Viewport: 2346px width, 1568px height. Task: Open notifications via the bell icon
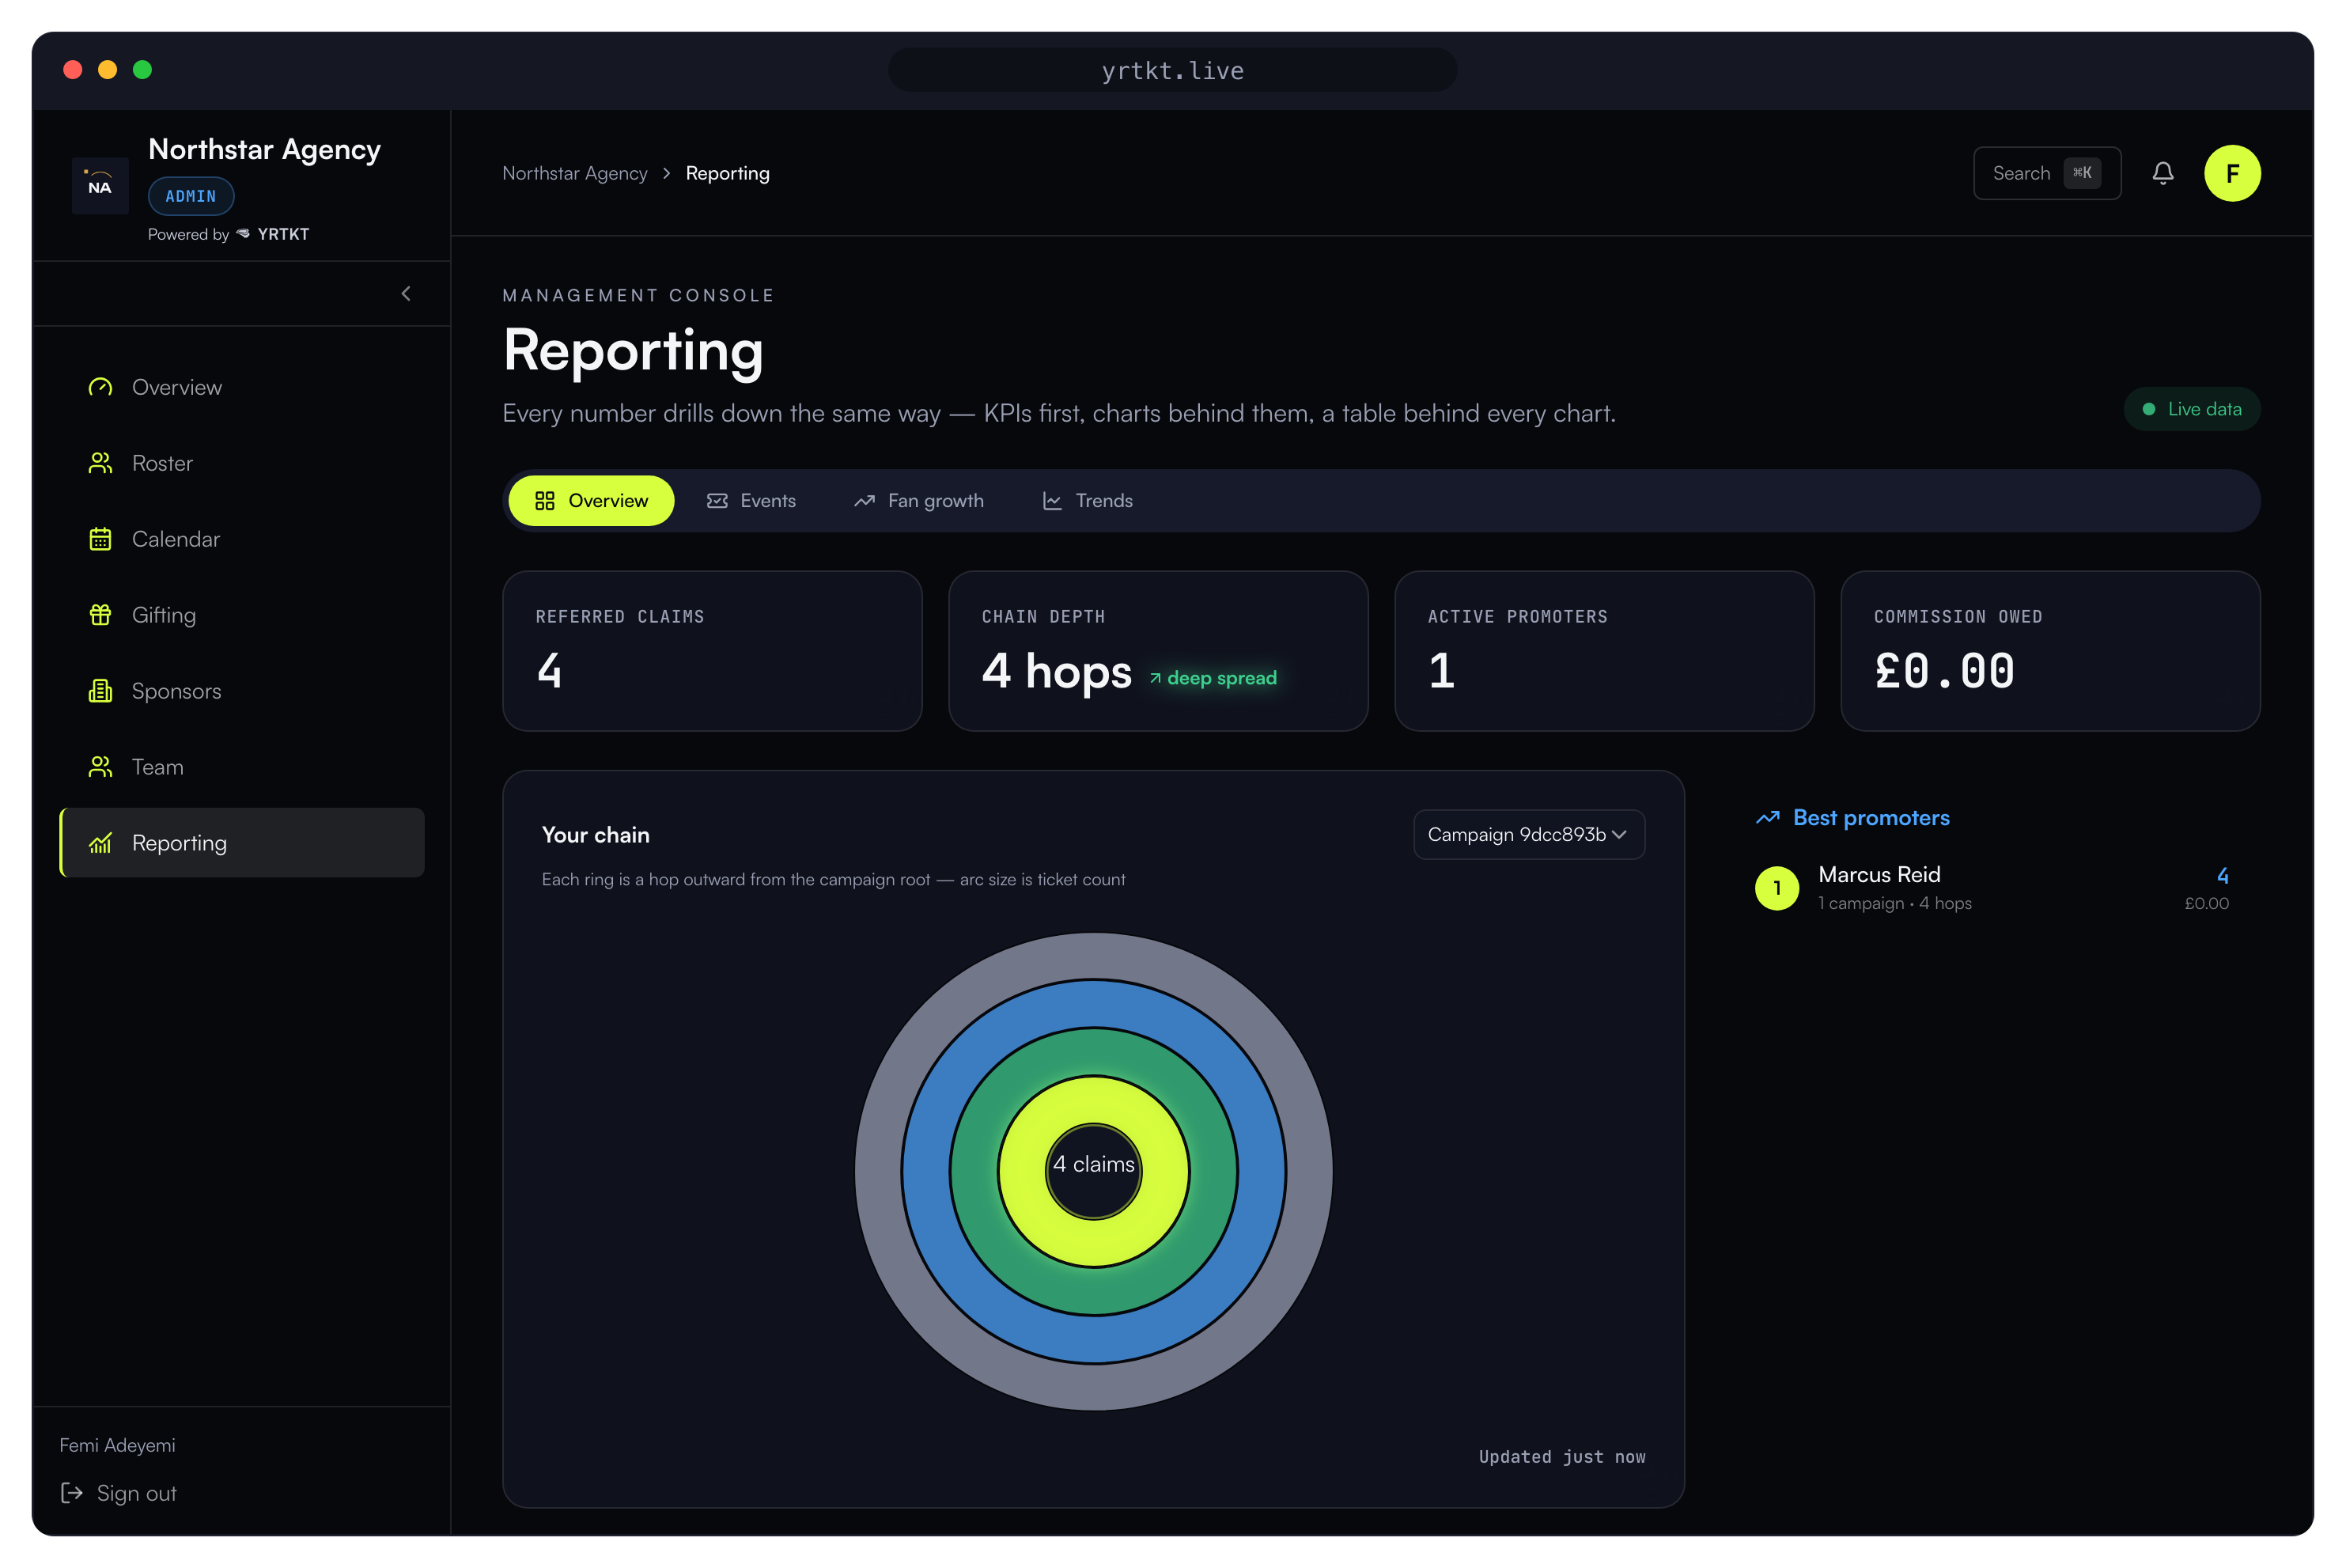click(2162, 173)
